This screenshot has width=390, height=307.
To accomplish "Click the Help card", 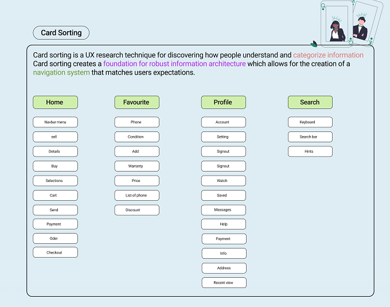I will tap(224, 224).
